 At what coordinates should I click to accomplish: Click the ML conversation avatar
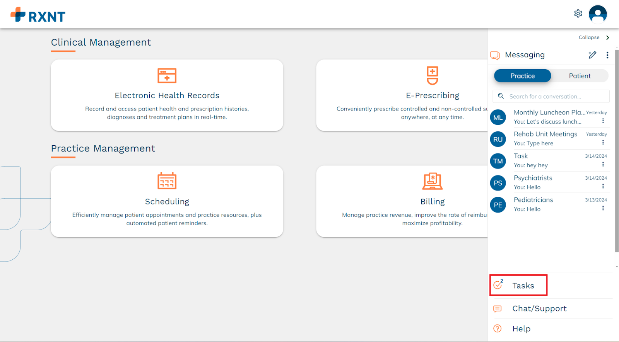[498, 117]
